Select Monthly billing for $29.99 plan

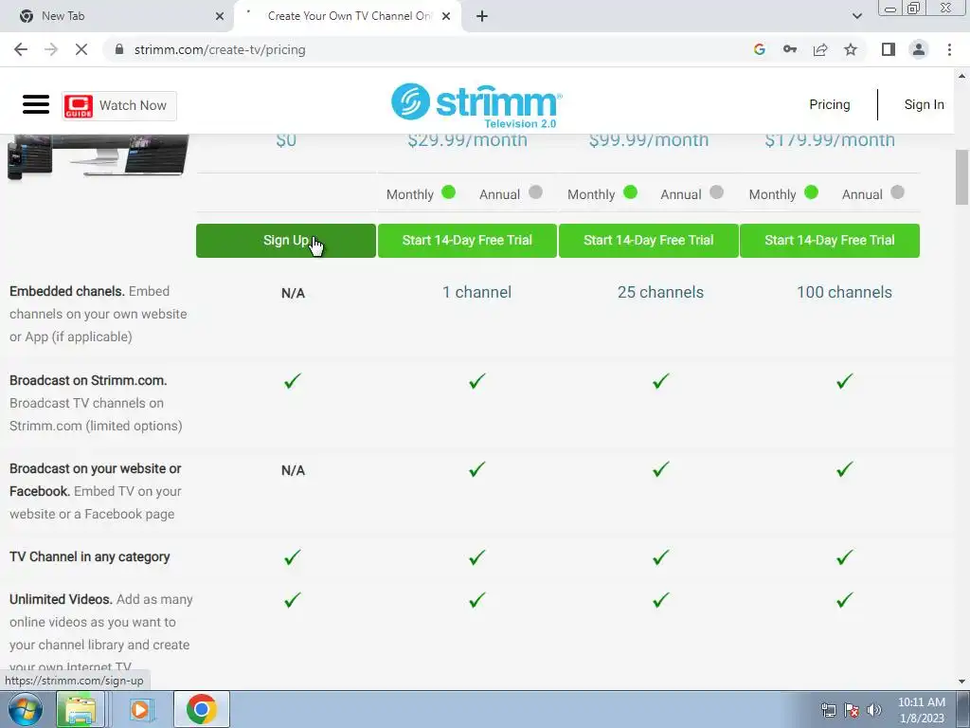point(448,192)
